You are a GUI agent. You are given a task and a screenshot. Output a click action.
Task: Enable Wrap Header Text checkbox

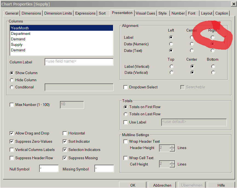coord(126,142)
